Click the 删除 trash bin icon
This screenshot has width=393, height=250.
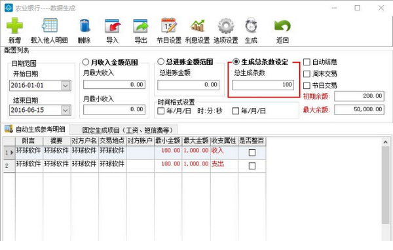click(x=84, y=26)
